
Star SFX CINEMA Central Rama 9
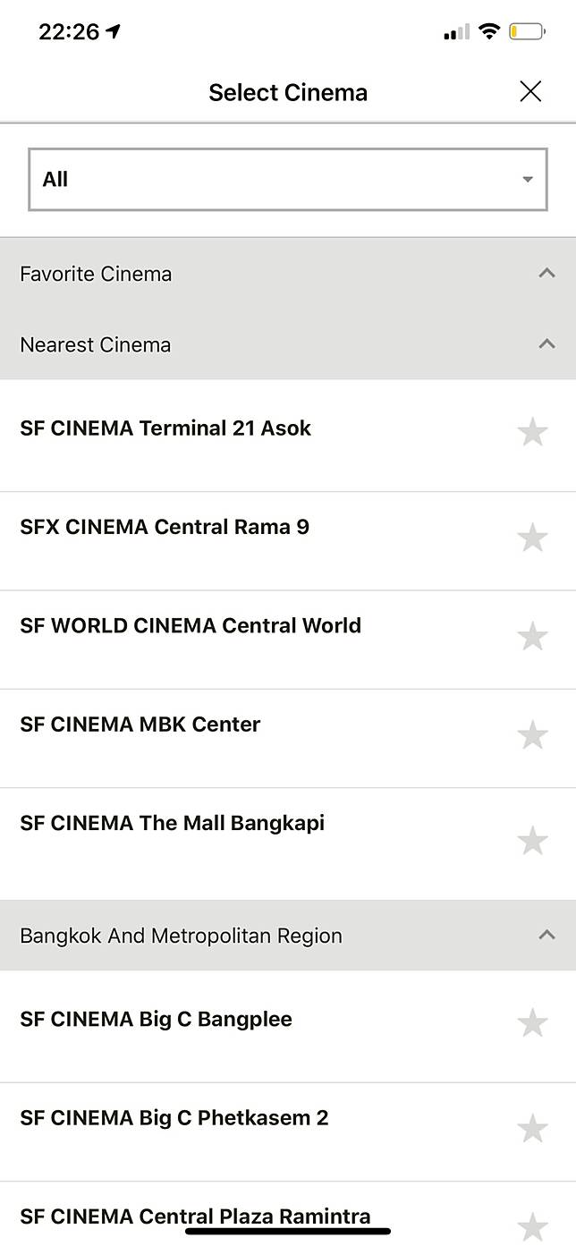pos(532,538)
